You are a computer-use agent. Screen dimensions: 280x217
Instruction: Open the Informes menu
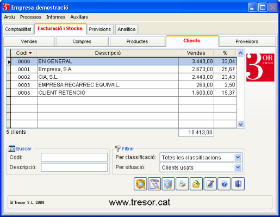(x=55, y=17)
